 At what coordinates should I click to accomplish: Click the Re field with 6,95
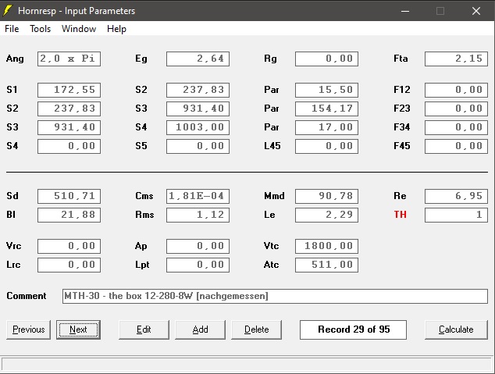point(456,196)
